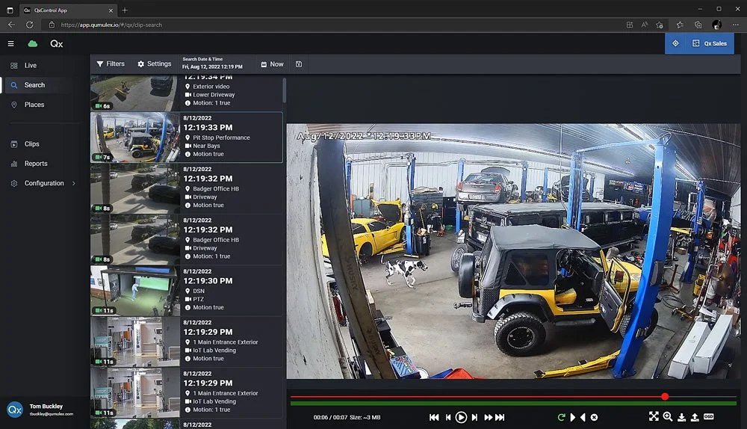Viewport: 747px width, 429px height.
Task: Open a new browser tab
Action: tap(125, 10)
